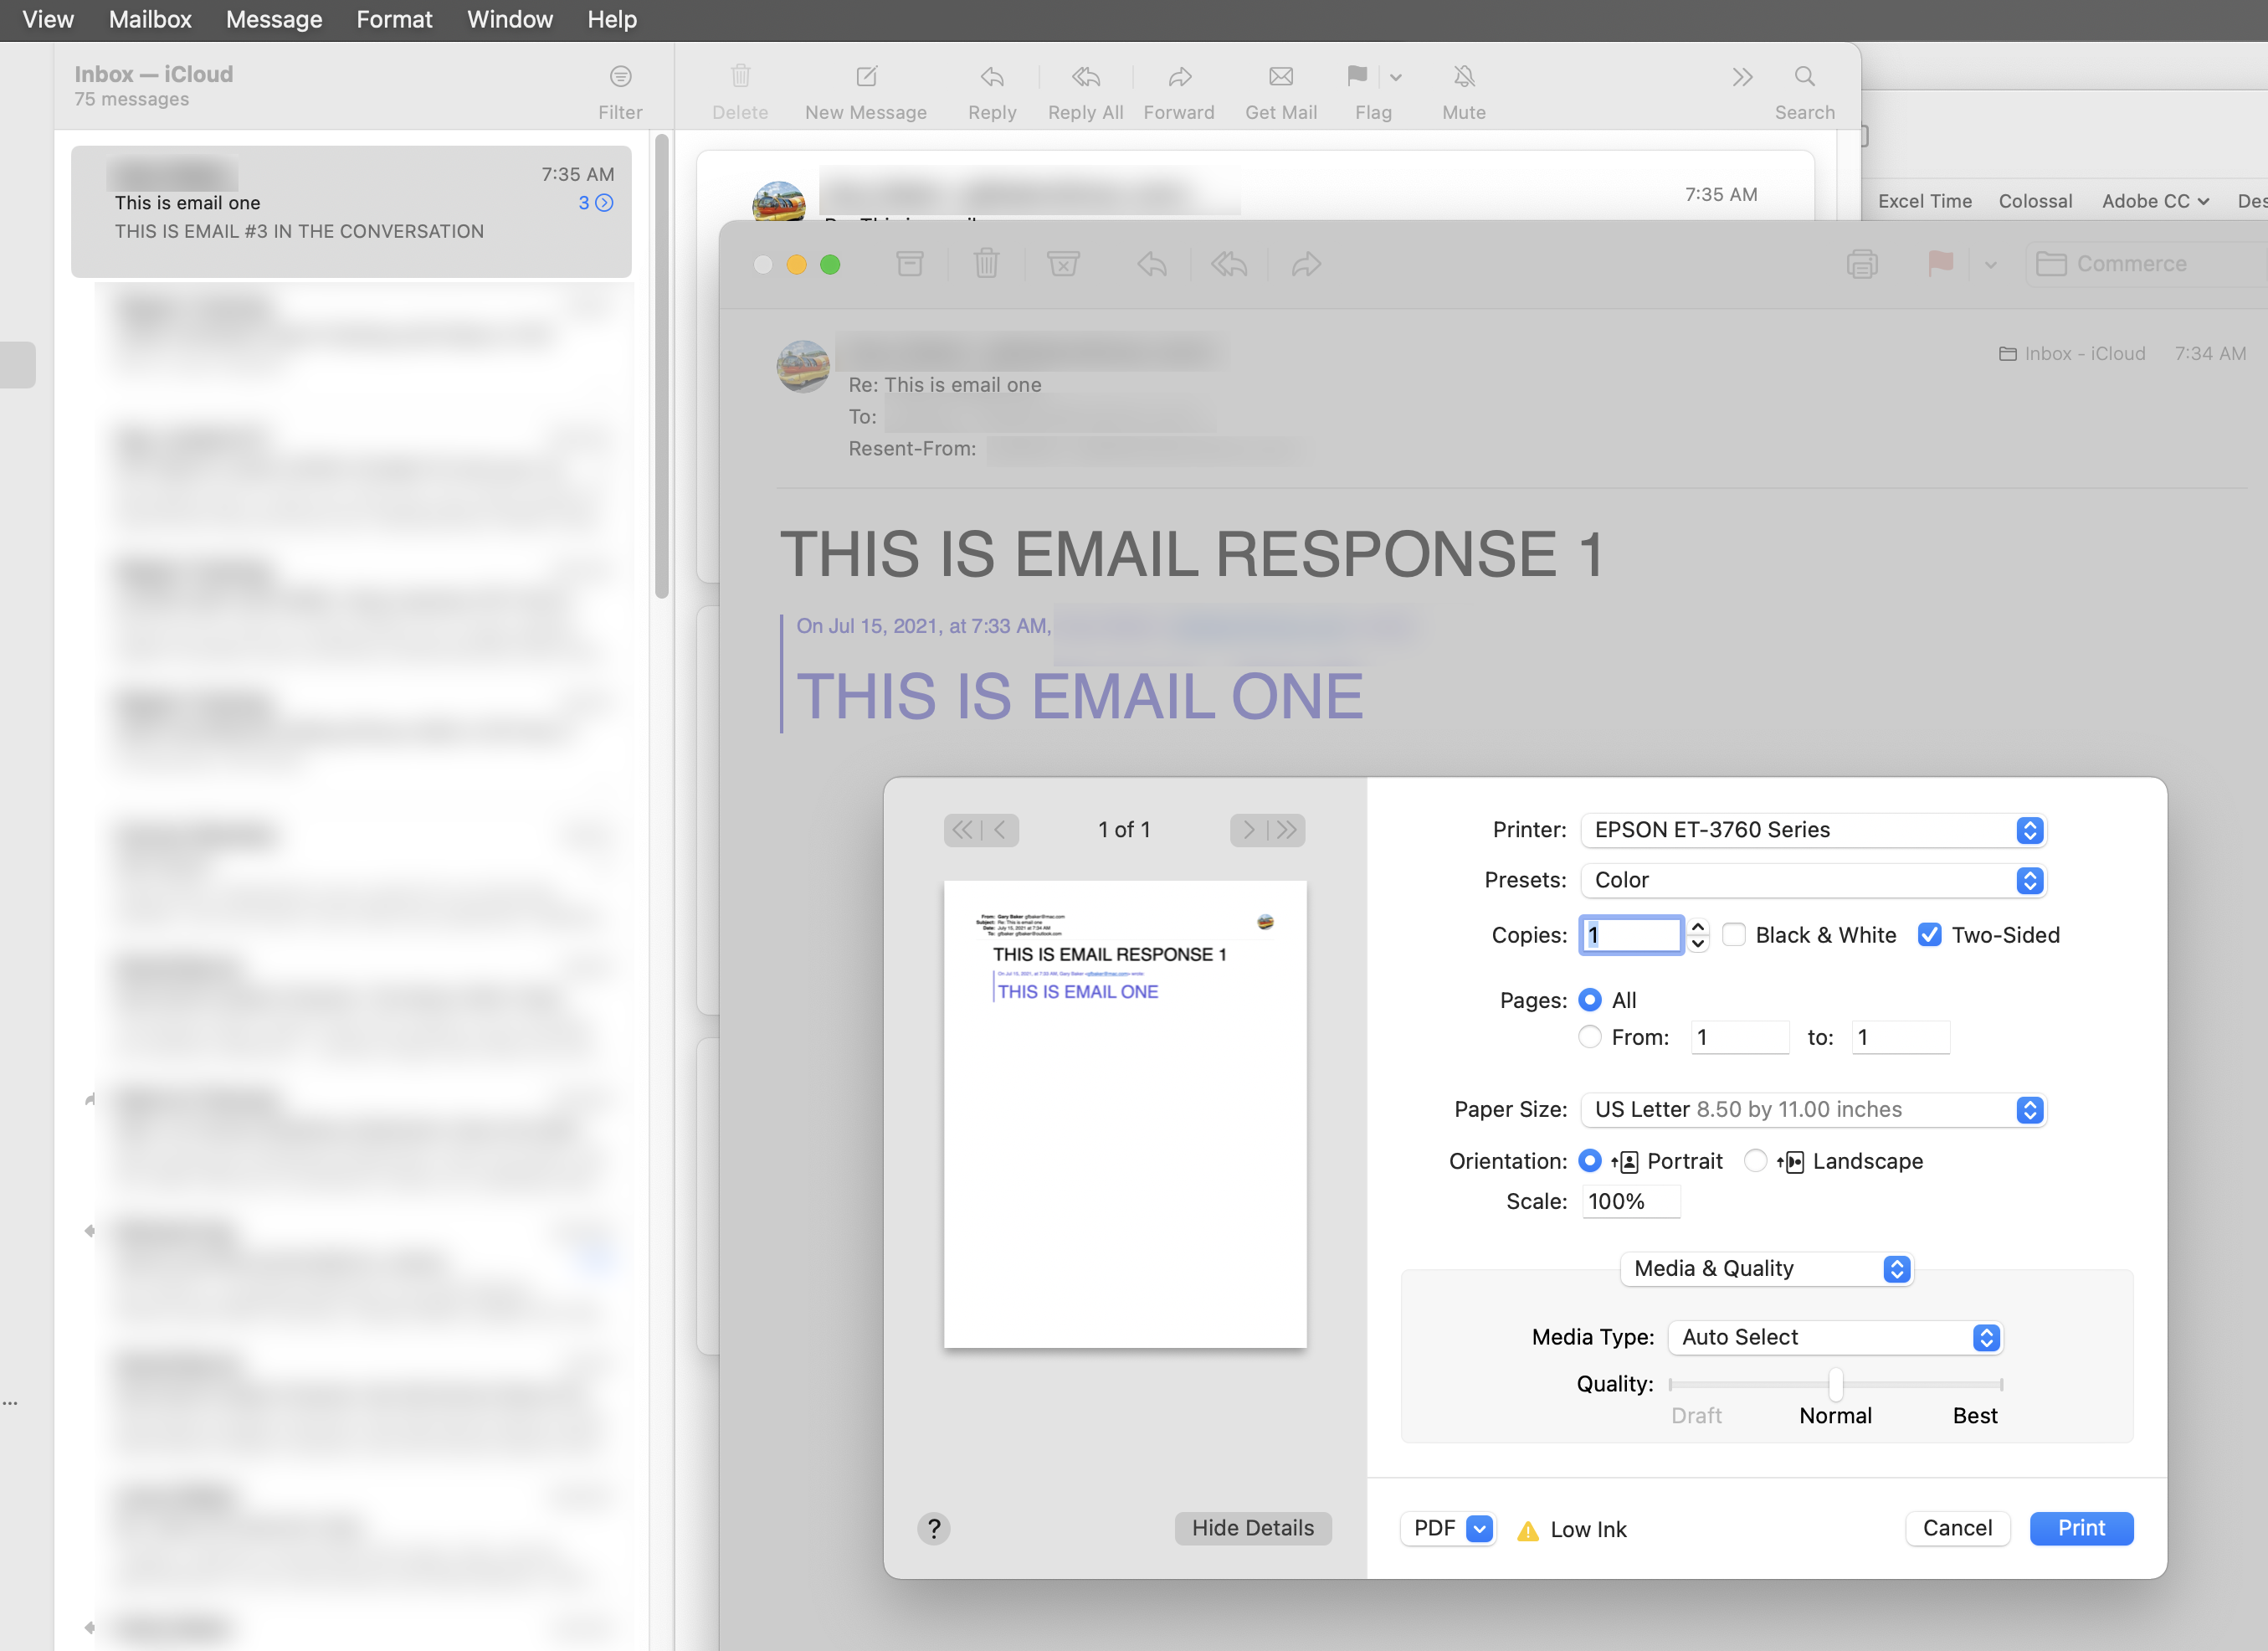Select Landscape orientation radio button
Screen dimensions: 2268x1651
pos(1755,1160)
